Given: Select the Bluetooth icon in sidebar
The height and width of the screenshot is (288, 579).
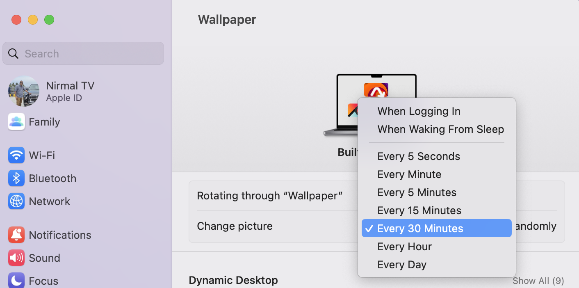Looking at the screenshot, I should coord(16,178).
